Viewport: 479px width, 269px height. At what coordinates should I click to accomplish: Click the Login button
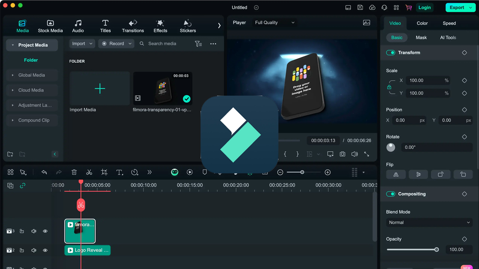click(424, 7)
